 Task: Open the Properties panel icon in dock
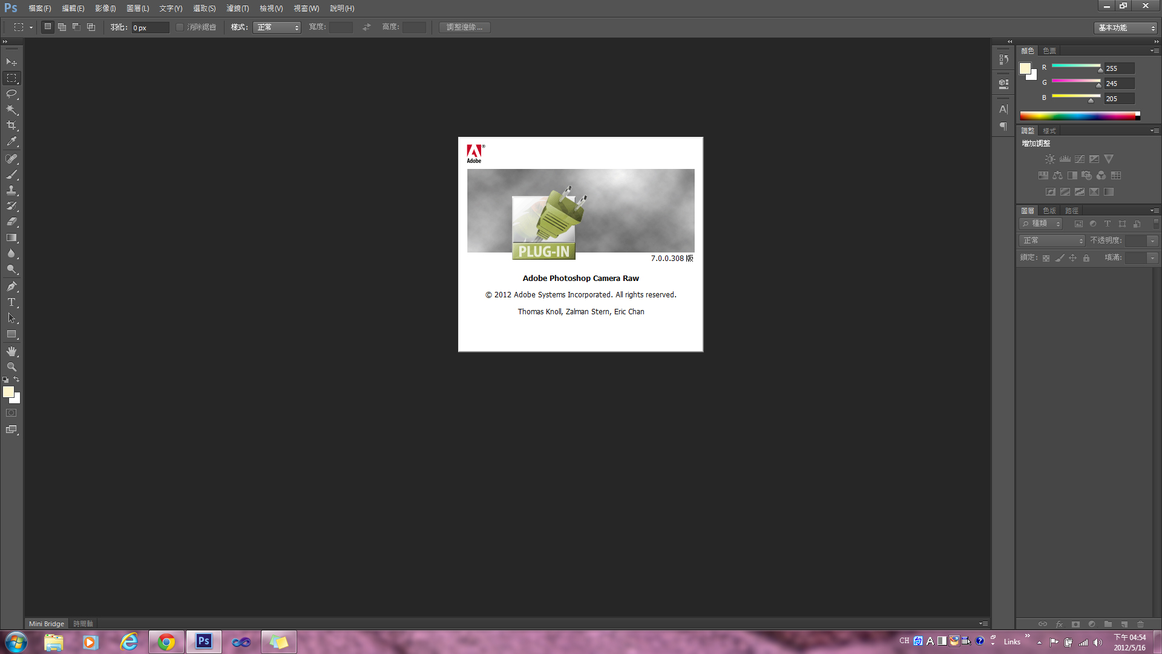pyautogui.click(x=1003, y=84)
